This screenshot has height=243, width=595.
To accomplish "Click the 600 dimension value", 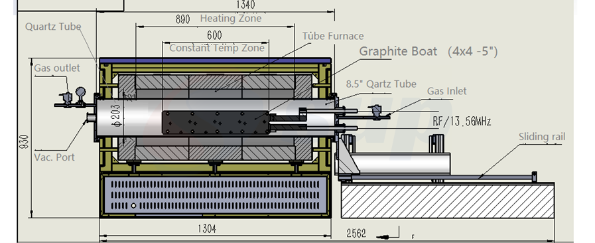I will [214, 36].
